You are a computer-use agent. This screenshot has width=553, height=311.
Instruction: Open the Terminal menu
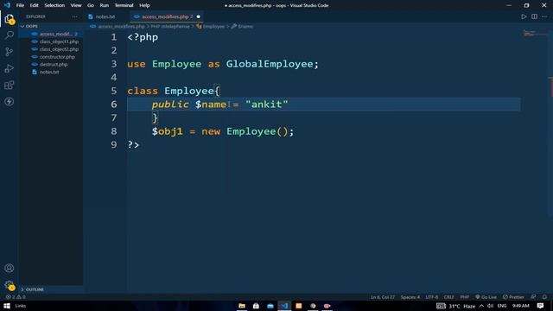(124, 5)
